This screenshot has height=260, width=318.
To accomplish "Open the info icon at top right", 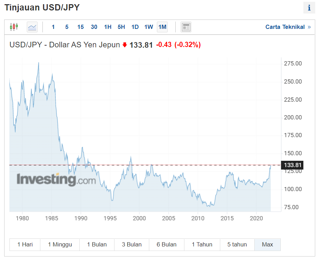I will [x=309, y=8].
